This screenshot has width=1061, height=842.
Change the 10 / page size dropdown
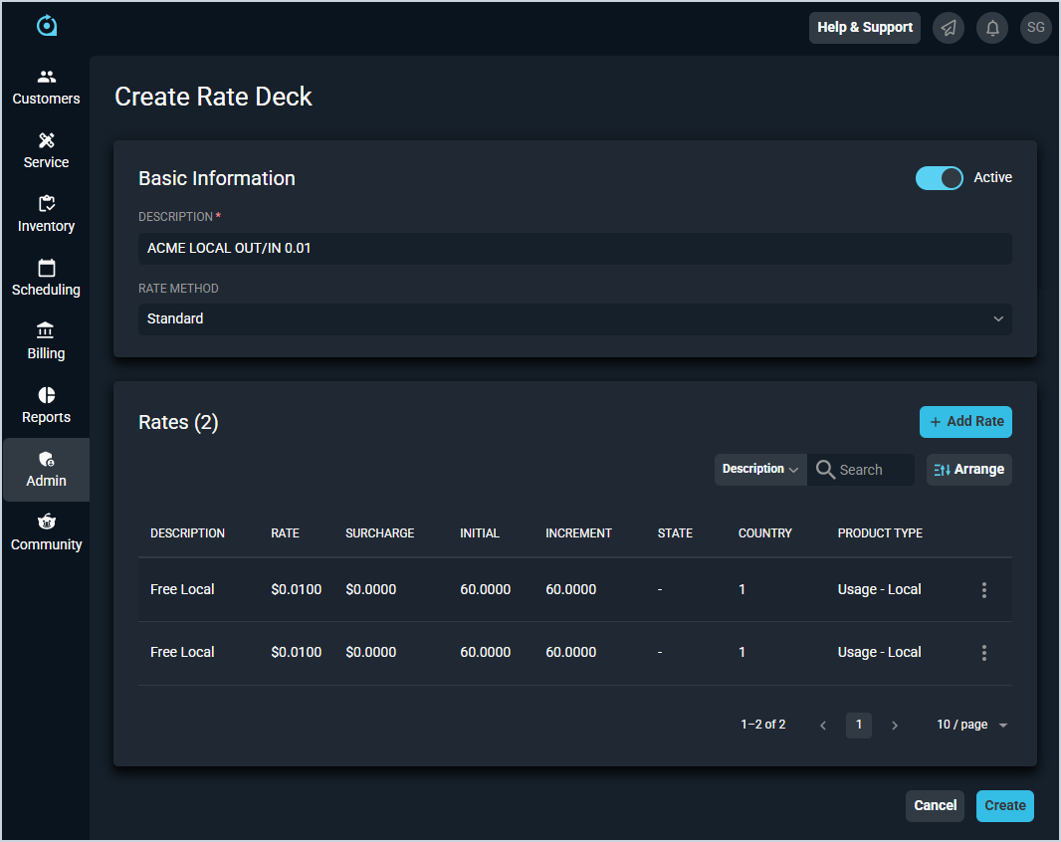coord(971,726)
